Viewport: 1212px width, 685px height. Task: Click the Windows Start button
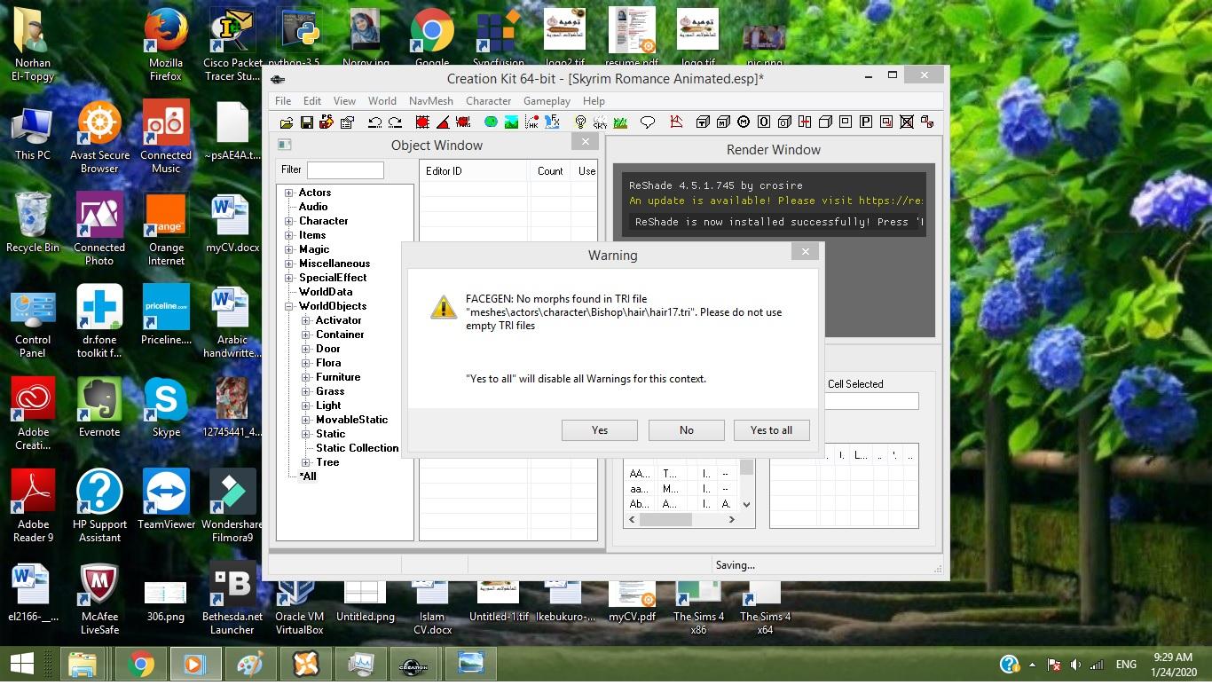click(x=21, y=665)
